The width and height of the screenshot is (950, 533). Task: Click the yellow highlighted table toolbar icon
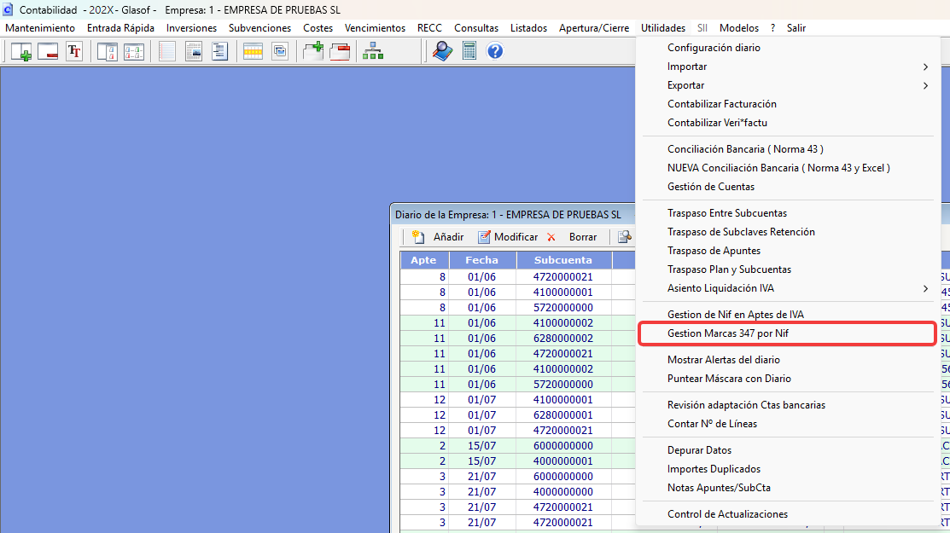pyautogui.click(x=253, y=51)
